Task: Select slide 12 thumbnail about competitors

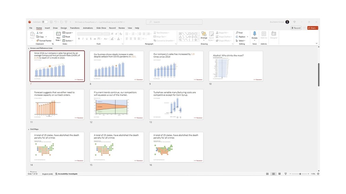Action: point(117,104)
